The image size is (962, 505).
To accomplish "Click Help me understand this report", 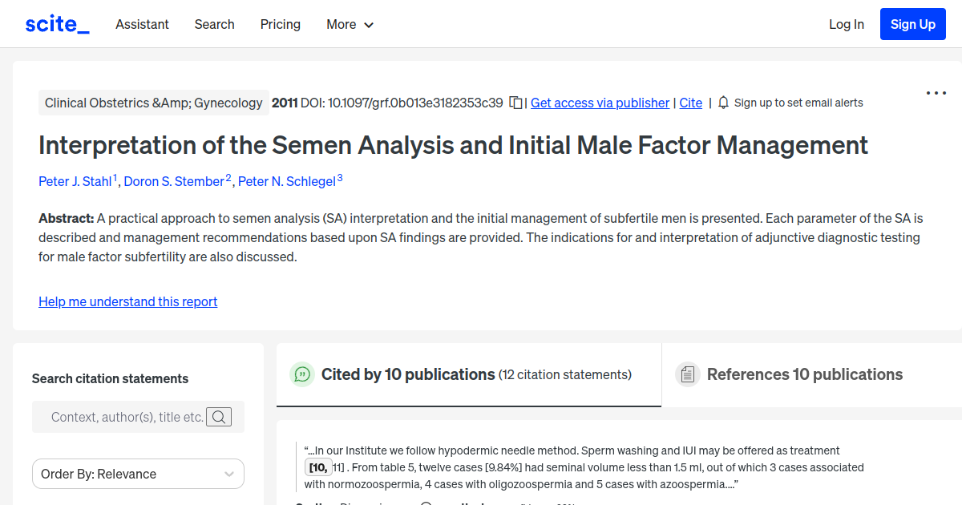I will [127, 301].
